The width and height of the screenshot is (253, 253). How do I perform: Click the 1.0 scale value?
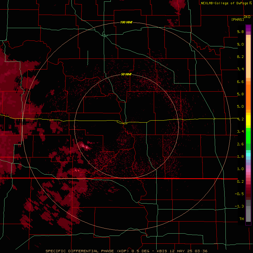coord(240,169)
